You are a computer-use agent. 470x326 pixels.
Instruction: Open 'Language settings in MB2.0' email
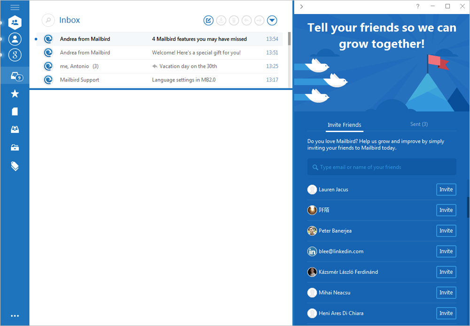click(x=159, y=80)
